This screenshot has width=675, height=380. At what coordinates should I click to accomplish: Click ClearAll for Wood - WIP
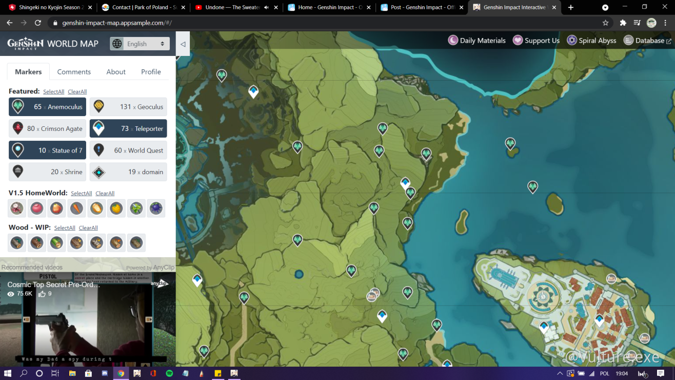click(x=88, y=228)
